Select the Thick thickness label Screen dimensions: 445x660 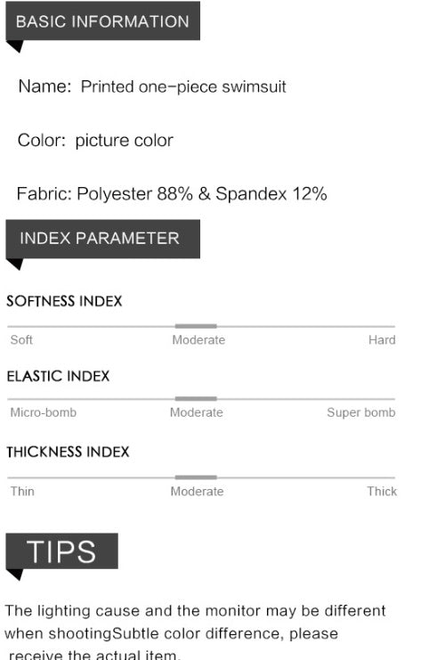pyautogui.click(x=382, y=491)
